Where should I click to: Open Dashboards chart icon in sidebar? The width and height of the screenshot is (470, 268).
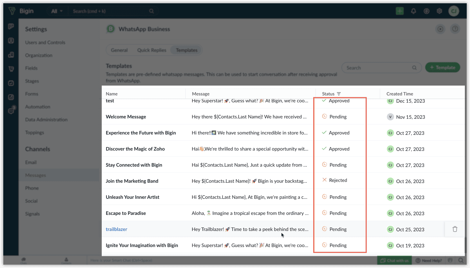click(x=11, y=97)
